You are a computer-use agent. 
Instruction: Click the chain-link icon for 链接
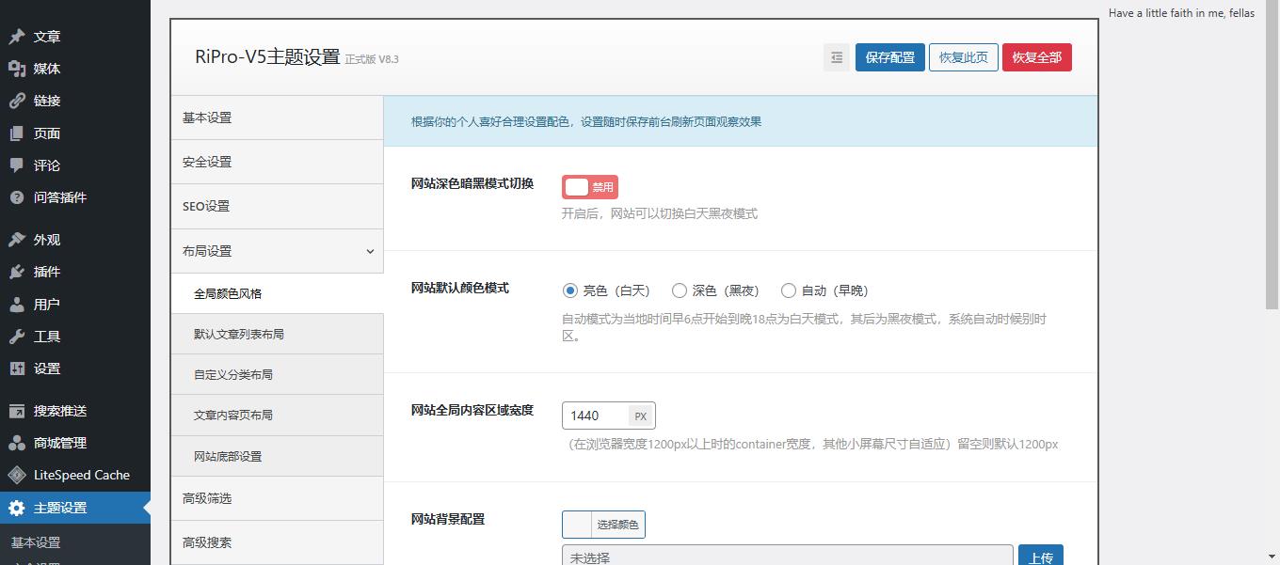click(17, 101)
